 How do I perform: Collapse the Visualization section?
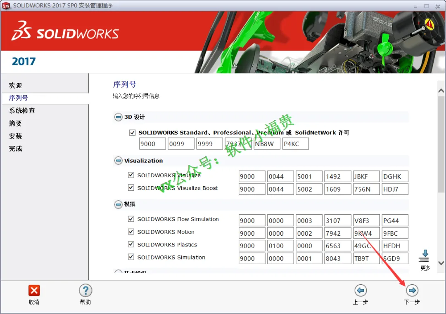point(118,161)
